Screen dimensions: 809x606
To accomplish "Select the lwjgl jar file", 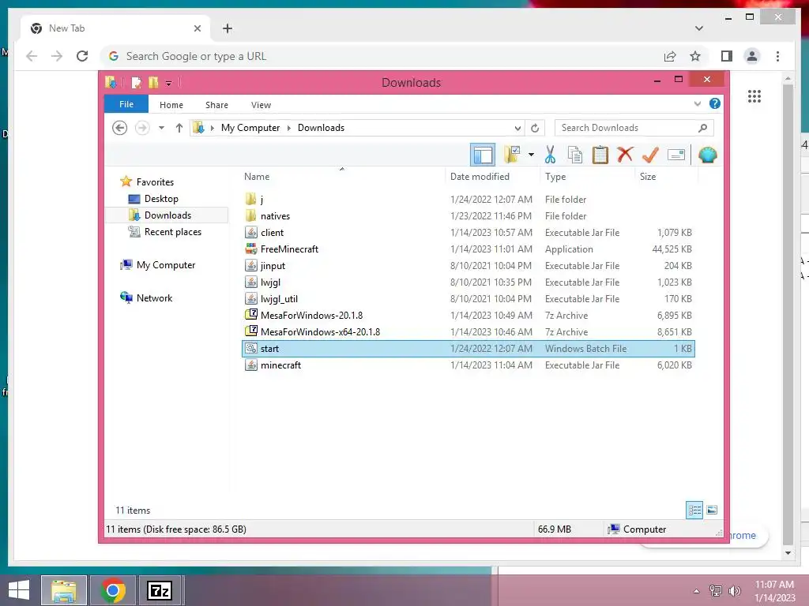I will [x=468, y=282].
